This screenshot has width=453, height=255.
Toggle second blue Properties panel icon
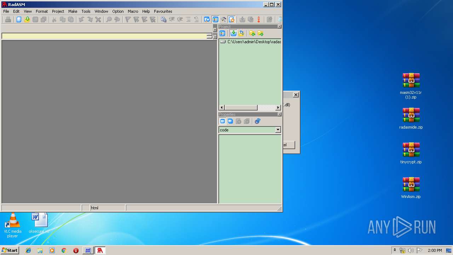tap(230, 121)
